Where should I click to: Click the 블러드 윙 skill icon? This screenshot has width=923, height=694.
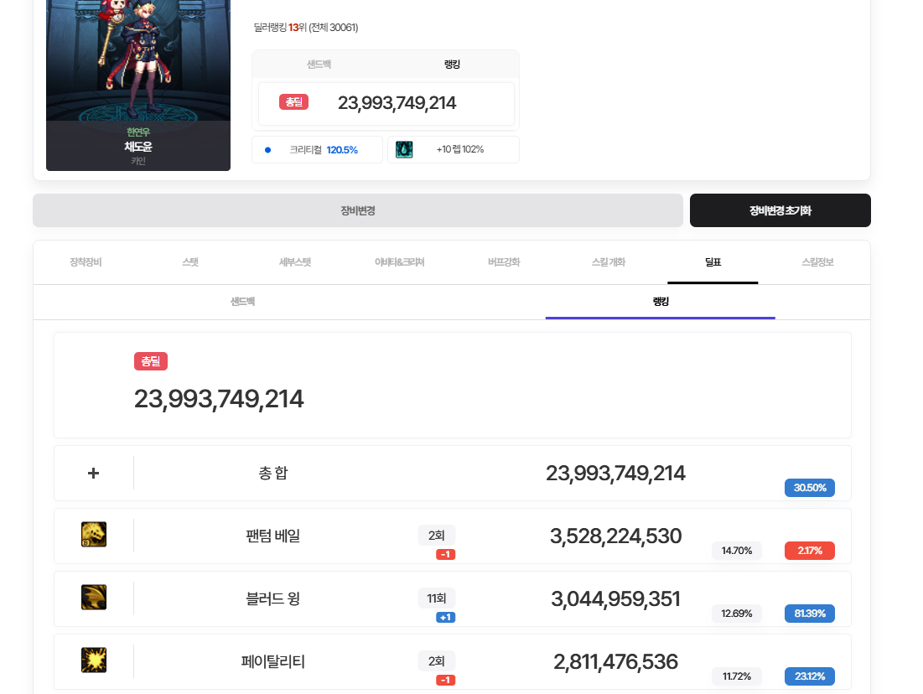(94, 598)
